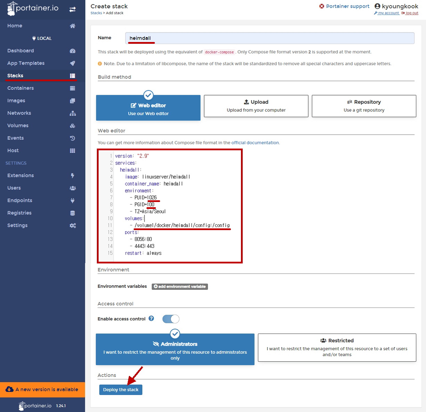Click the note warning circle icon
Viewport: 426px width, 412px height.
(100, 64)
